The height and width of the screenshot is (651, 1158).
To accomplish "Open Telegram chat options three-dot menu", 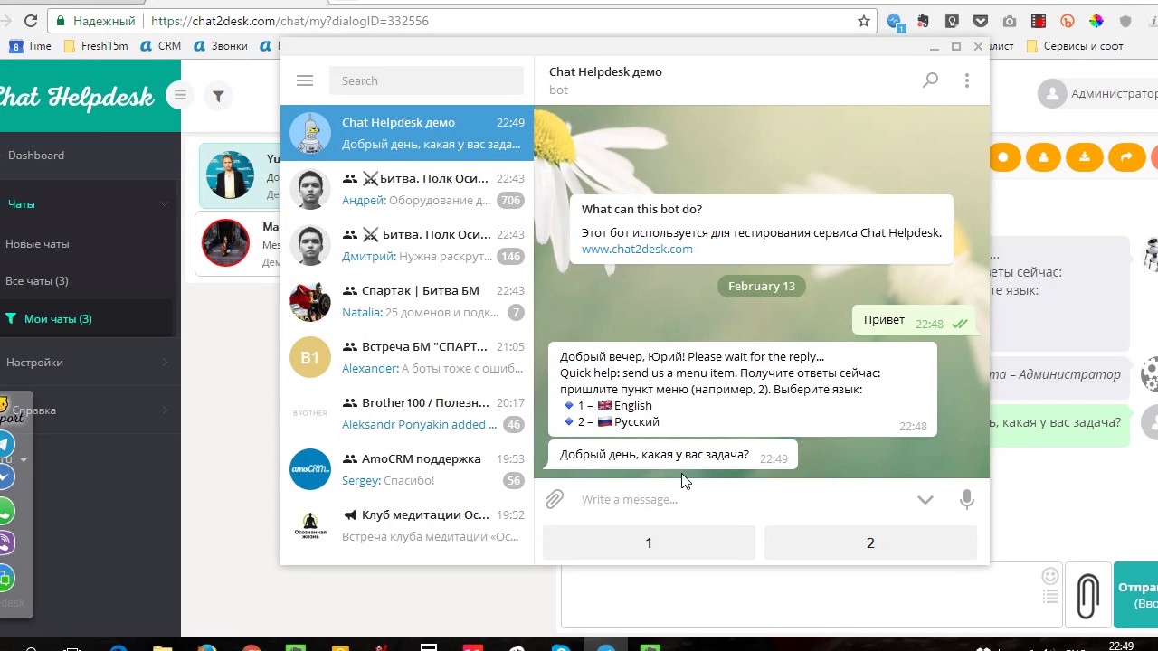I will (967, 80).
